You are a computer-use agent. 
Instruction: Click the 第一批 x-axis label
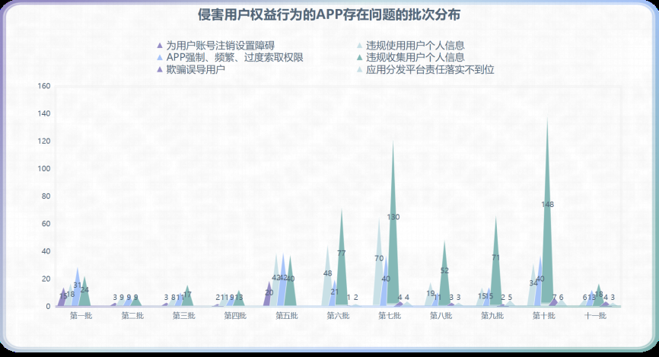tap(81, 316)
